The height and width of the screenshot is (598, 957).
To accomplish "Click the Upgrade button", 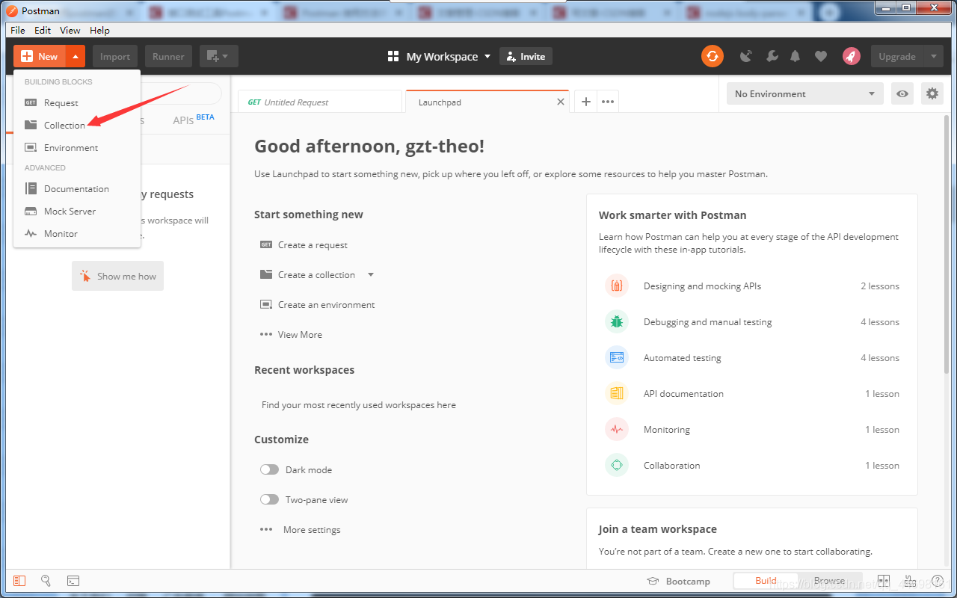I will click(x=897, y=56).
